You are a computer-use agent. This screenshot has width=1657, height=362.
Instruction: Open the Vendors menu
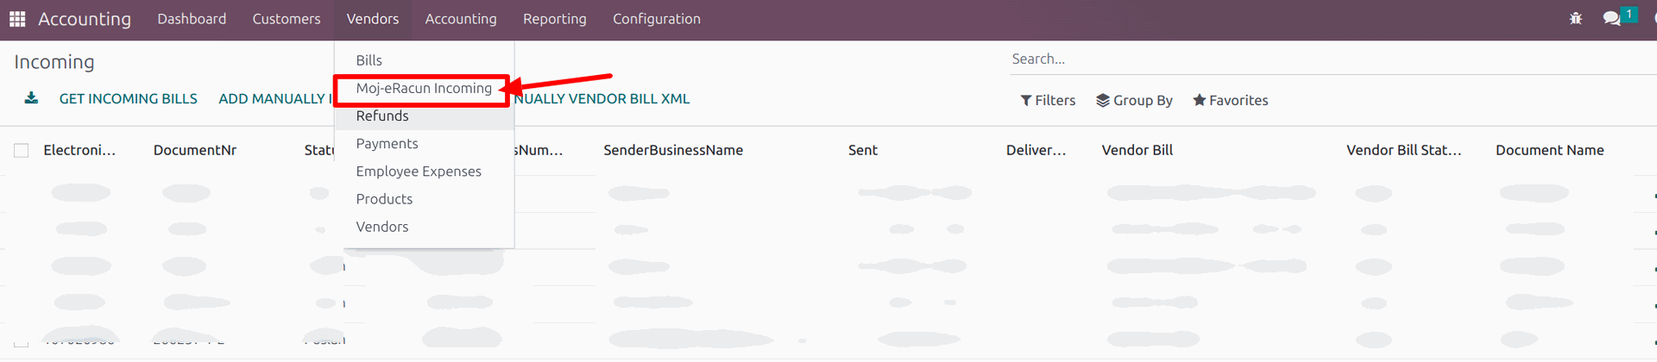pyautogui.click(x=372, y=19)
